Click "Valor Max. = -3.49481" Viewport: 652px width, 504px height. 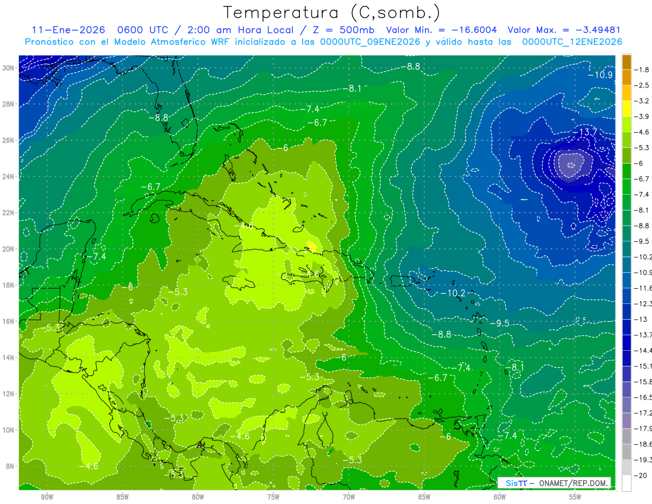point(564,30)
